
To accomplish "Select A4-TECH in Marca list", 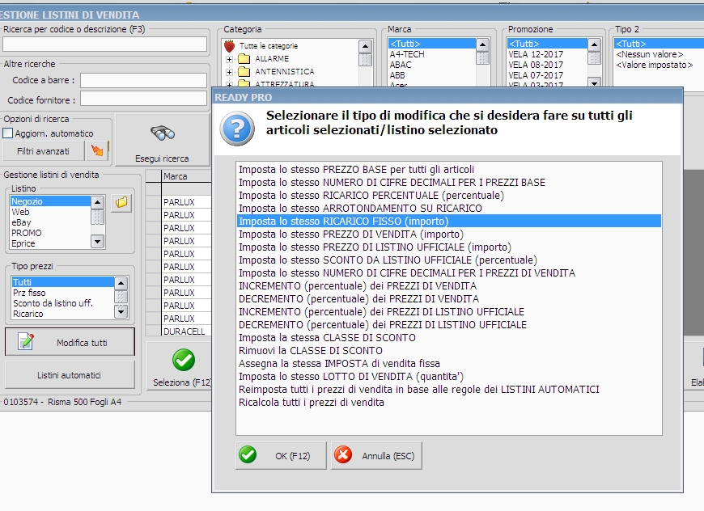I will (431, 54).
